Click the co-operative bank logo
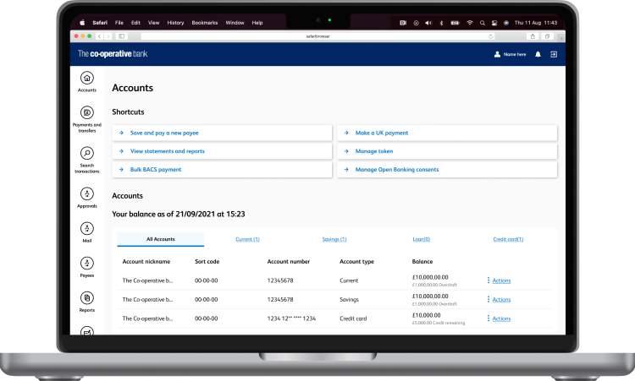 click(113, 54)
